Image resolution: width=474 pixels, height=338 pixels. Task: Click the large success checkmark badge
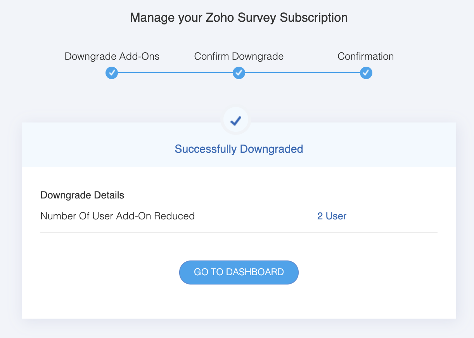pos(236,121)
